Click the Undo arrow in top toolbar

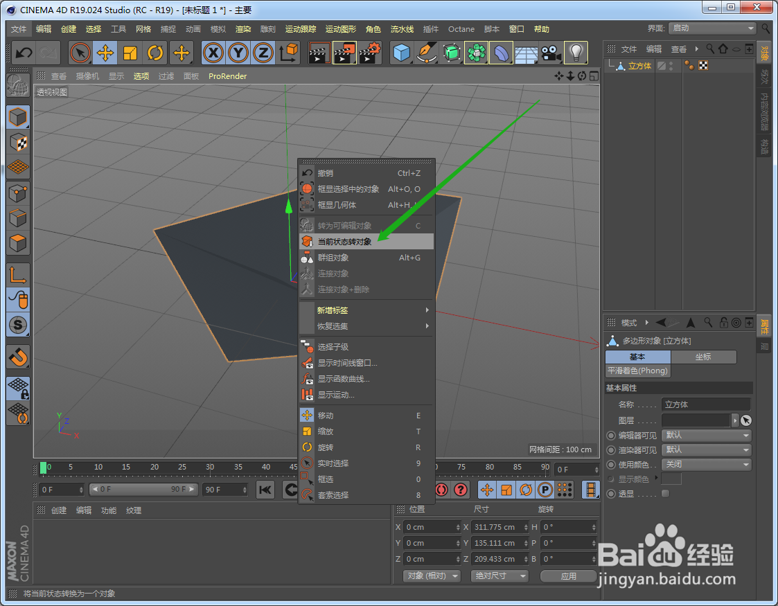point(23,53)
